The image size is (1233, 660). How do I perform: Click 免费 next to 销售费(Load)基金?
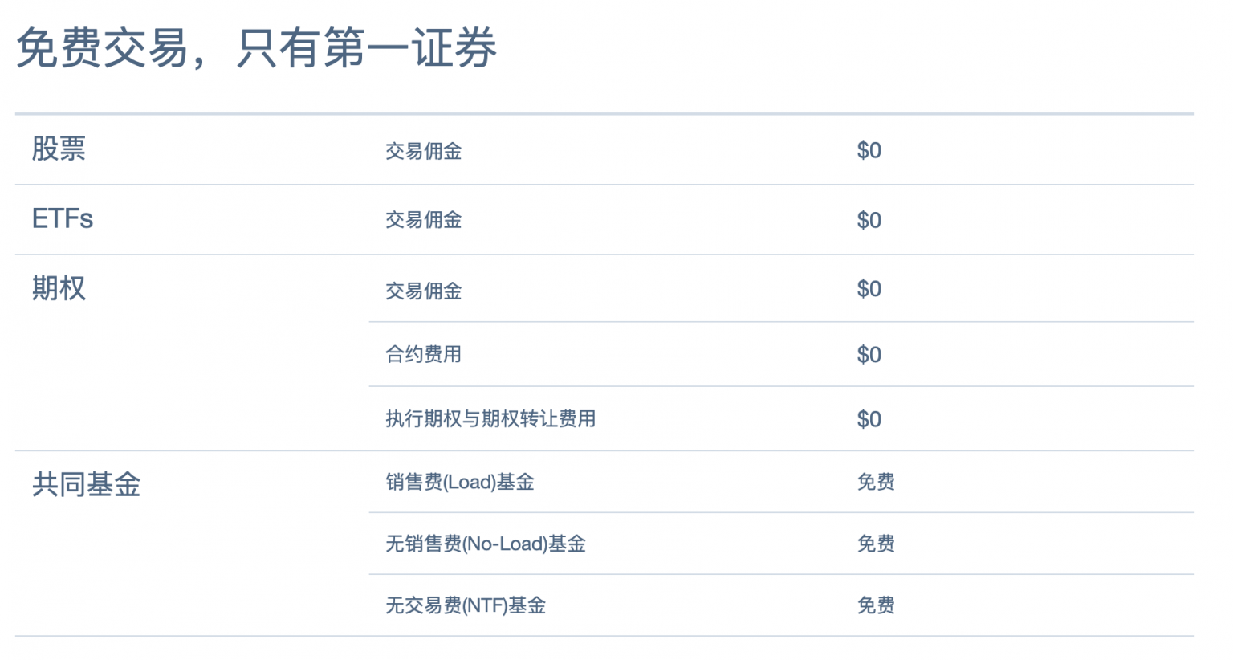(x=876, y=482)
